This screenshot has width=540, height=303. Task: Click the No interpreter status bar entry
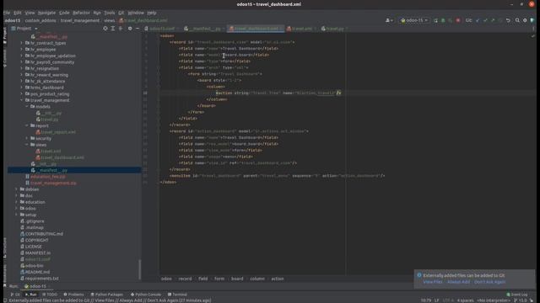point(493,300)
